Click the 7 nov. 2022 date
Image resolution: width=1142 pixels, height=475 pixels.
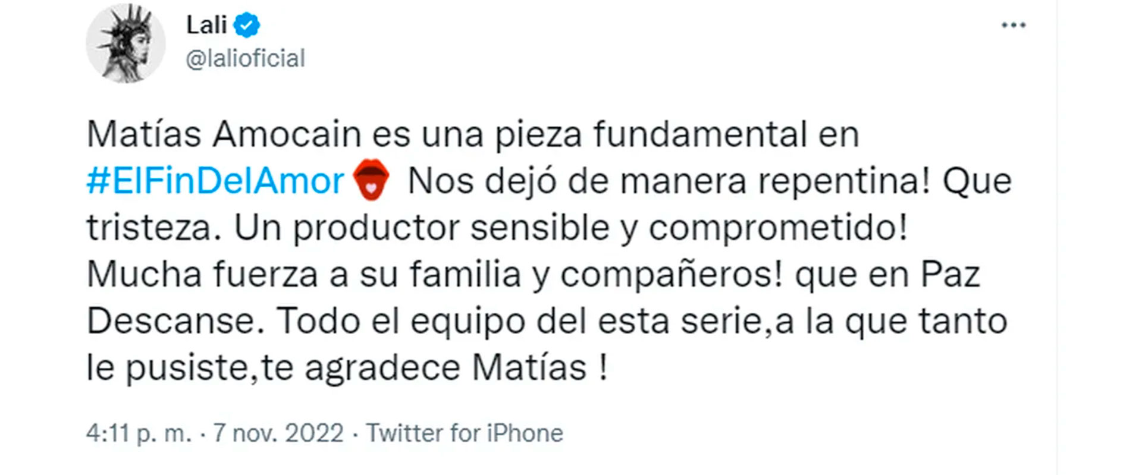[278, 433]
